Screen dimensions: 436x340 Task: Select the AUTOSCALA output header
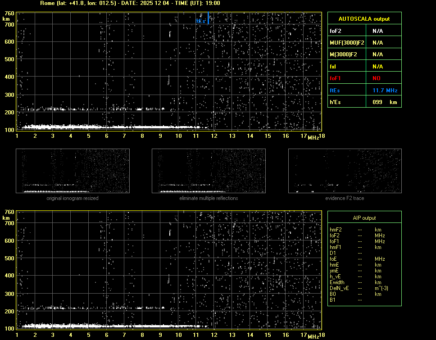(364, 19)
